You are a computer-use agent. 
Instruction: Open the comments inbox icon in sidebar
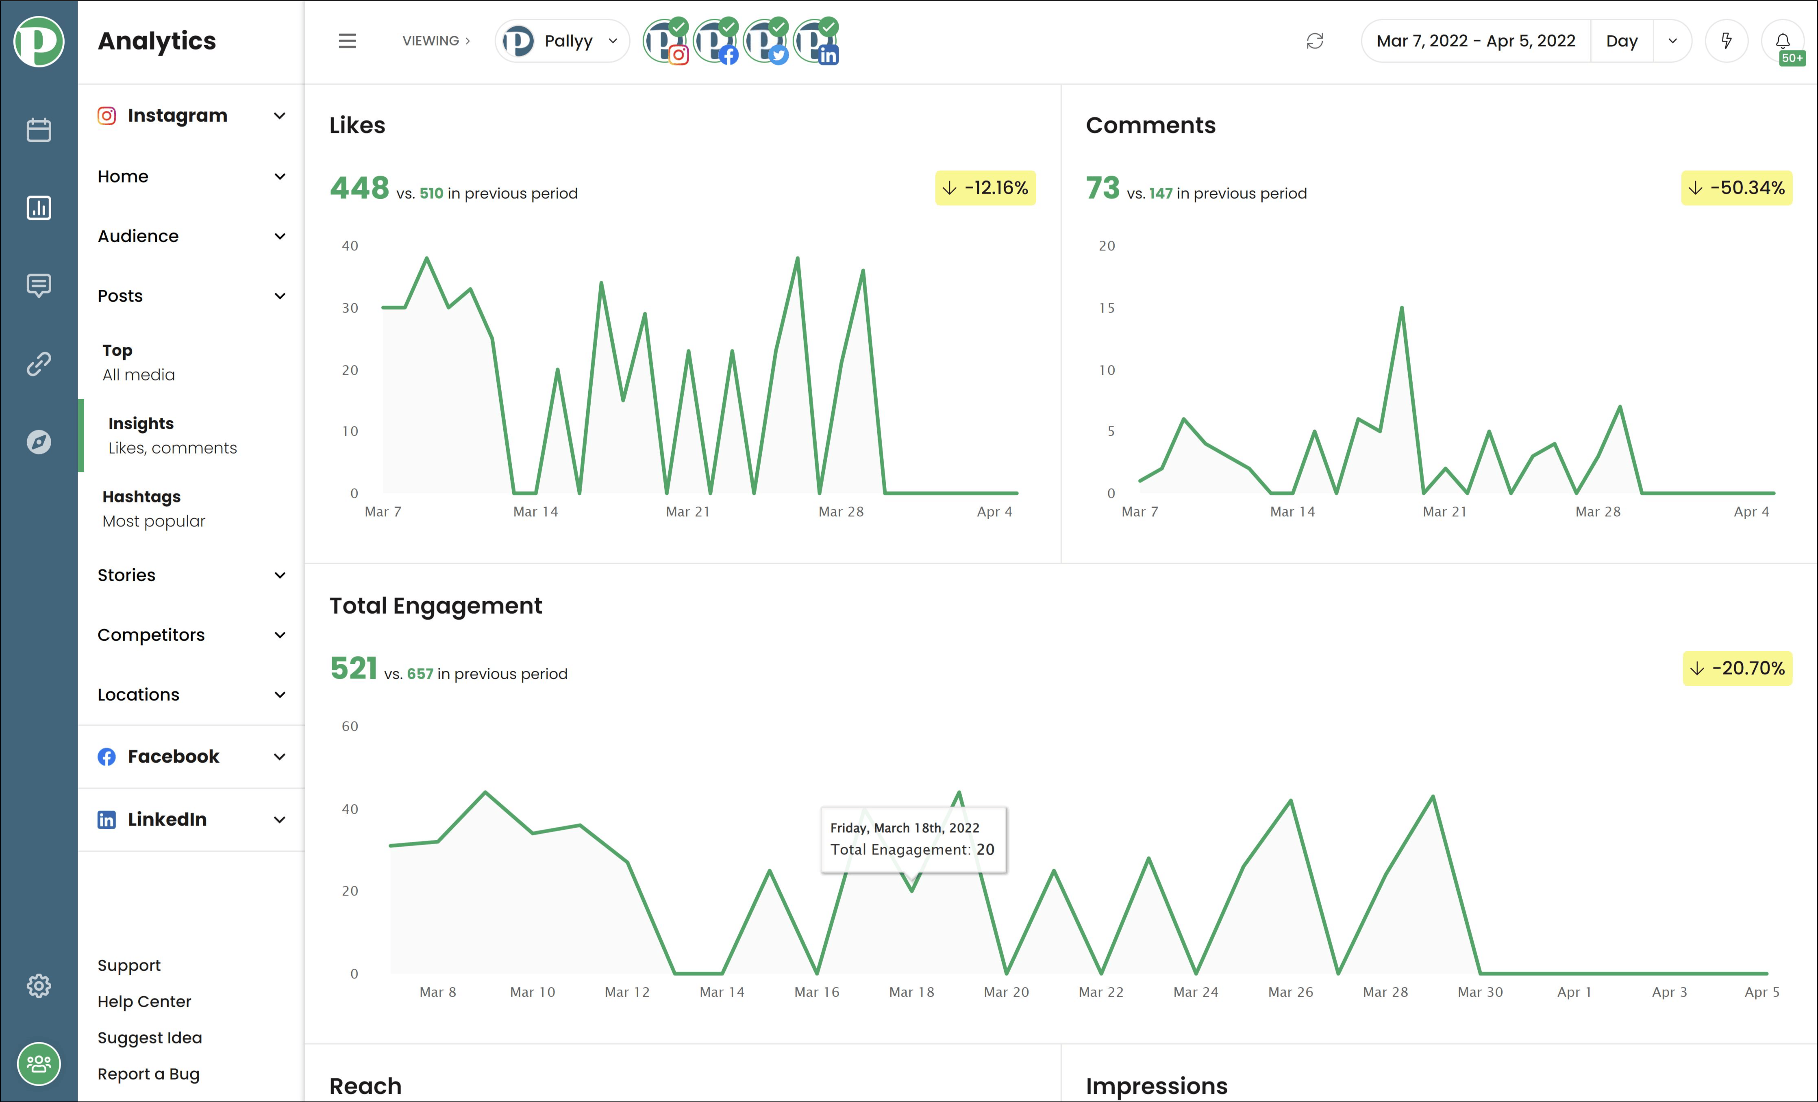38,286
